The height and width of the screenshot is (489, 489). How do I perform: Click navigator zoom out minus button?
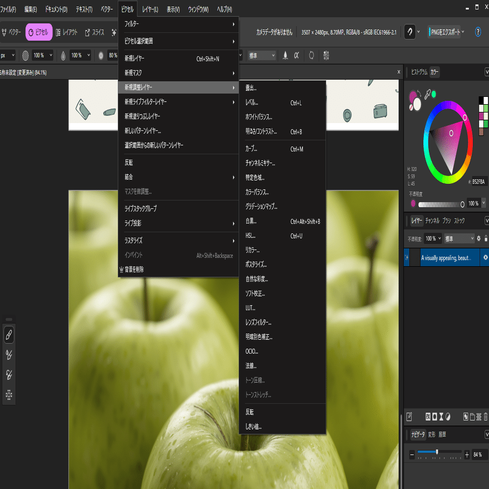pos(412,454)
